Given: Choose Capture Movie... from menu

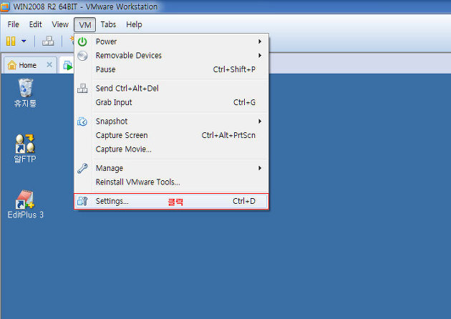Looking at the screenshot, I should [171, 149].
